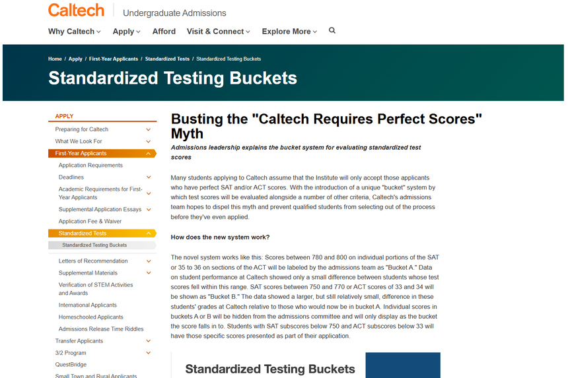
Task: Open the Deadlines sidebar link
Action: [71, 177]
